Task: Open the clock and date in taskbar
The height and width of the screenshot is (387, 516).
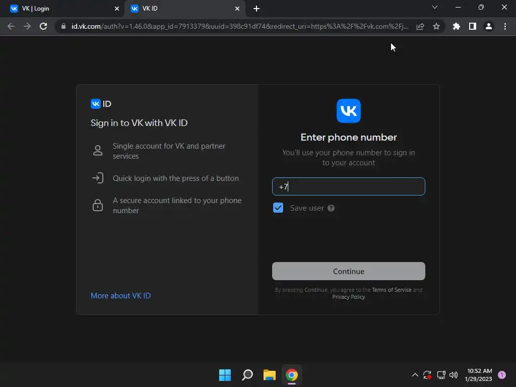Action: click(479, 375)
